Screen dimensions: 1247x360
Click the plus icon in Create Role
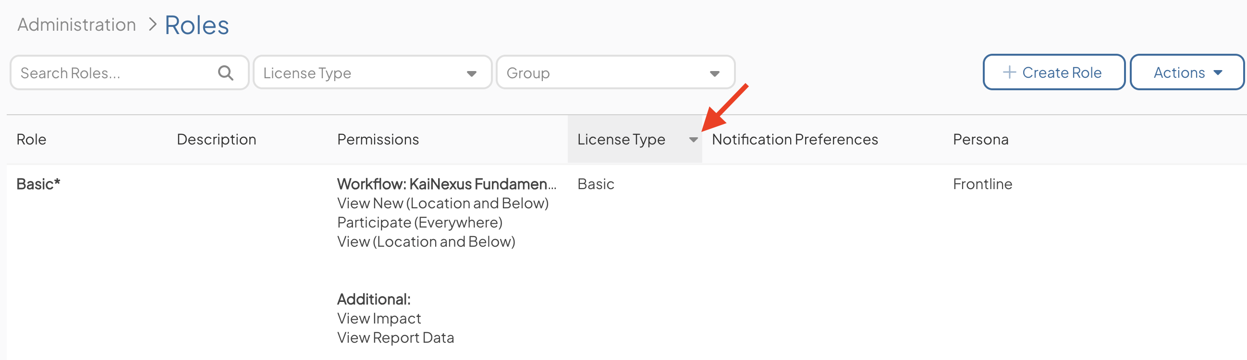(1009, 72)
